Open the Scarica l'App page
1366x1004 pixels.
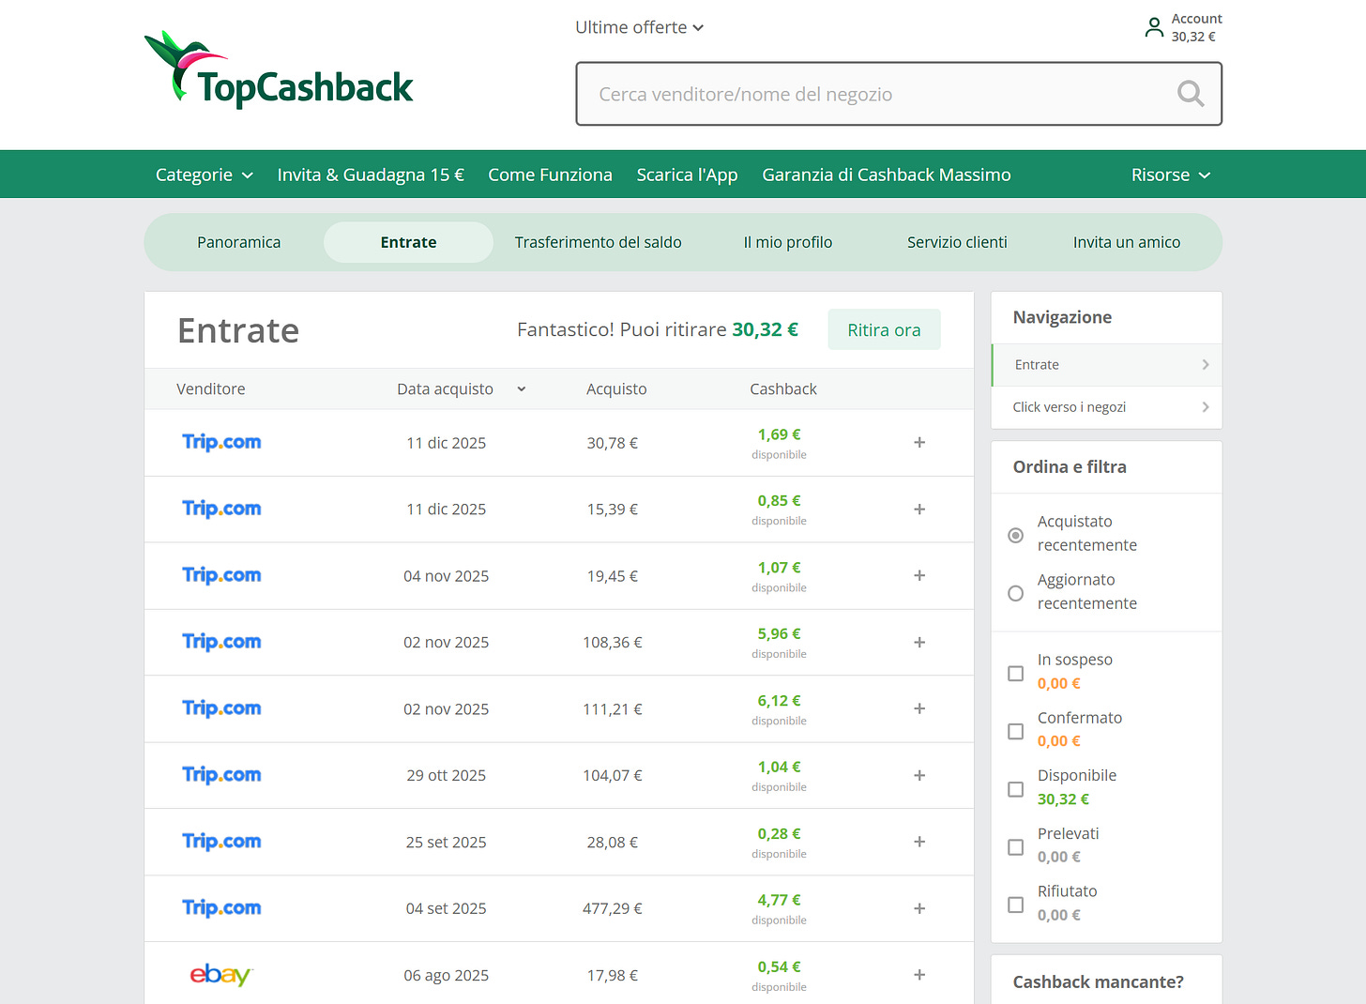(x=687, y=175)
